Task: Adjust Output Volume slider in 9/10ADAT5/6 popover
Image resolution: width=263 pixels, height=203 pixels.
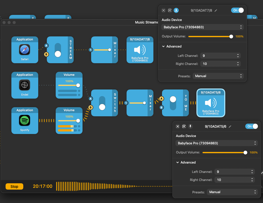Action: (225, 153)
